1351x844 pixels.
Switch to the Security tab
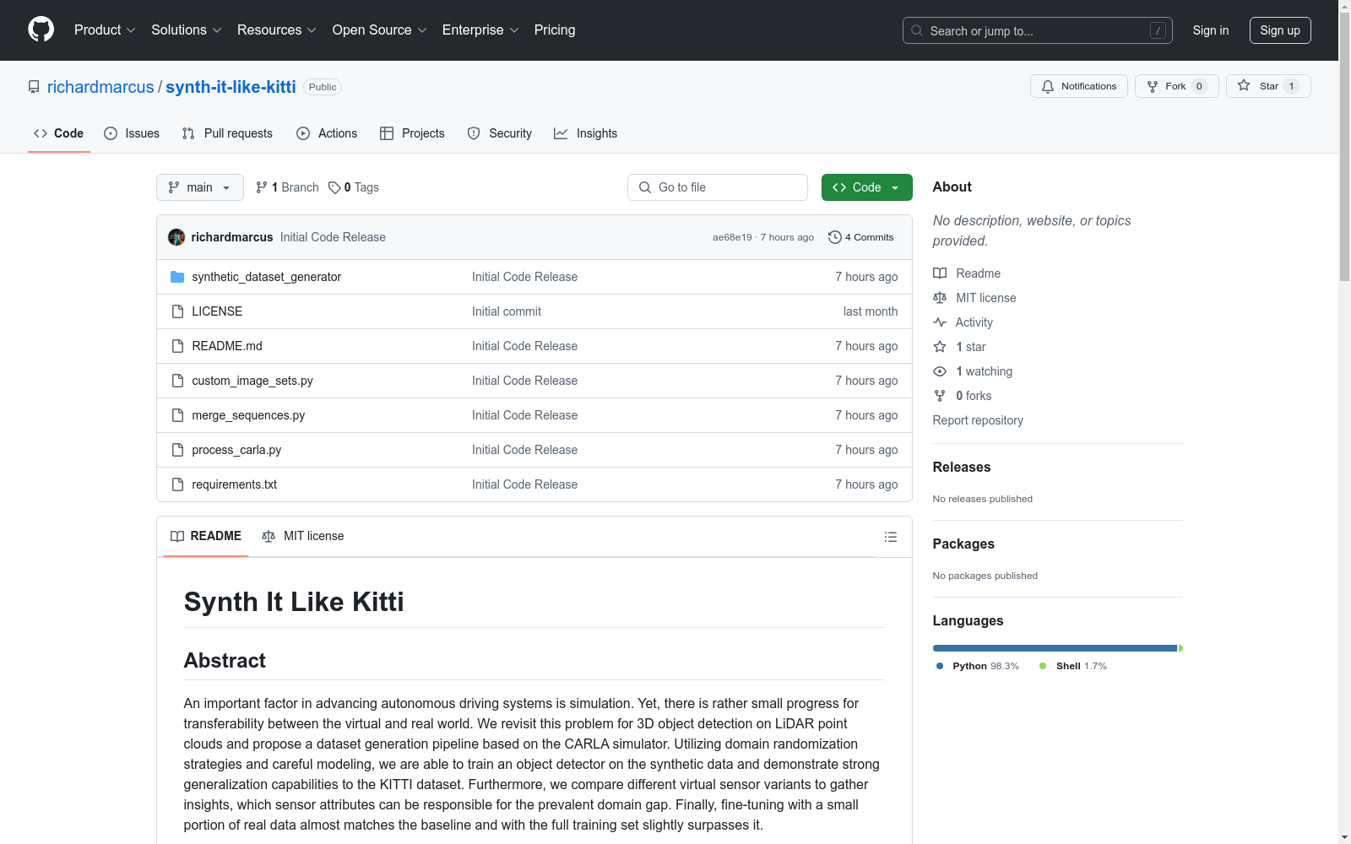point(500,133)
